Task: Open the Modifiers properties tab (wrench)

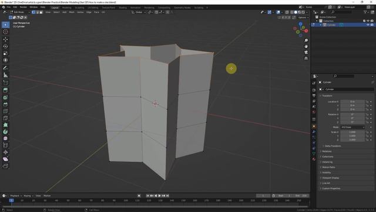Action: point(314,132)
